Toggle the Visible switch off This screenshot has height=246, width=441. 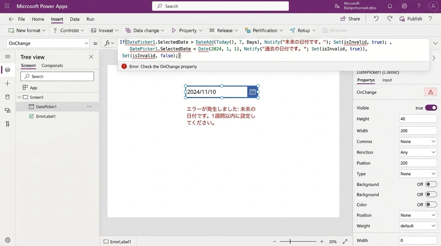(x=431, y=108)
